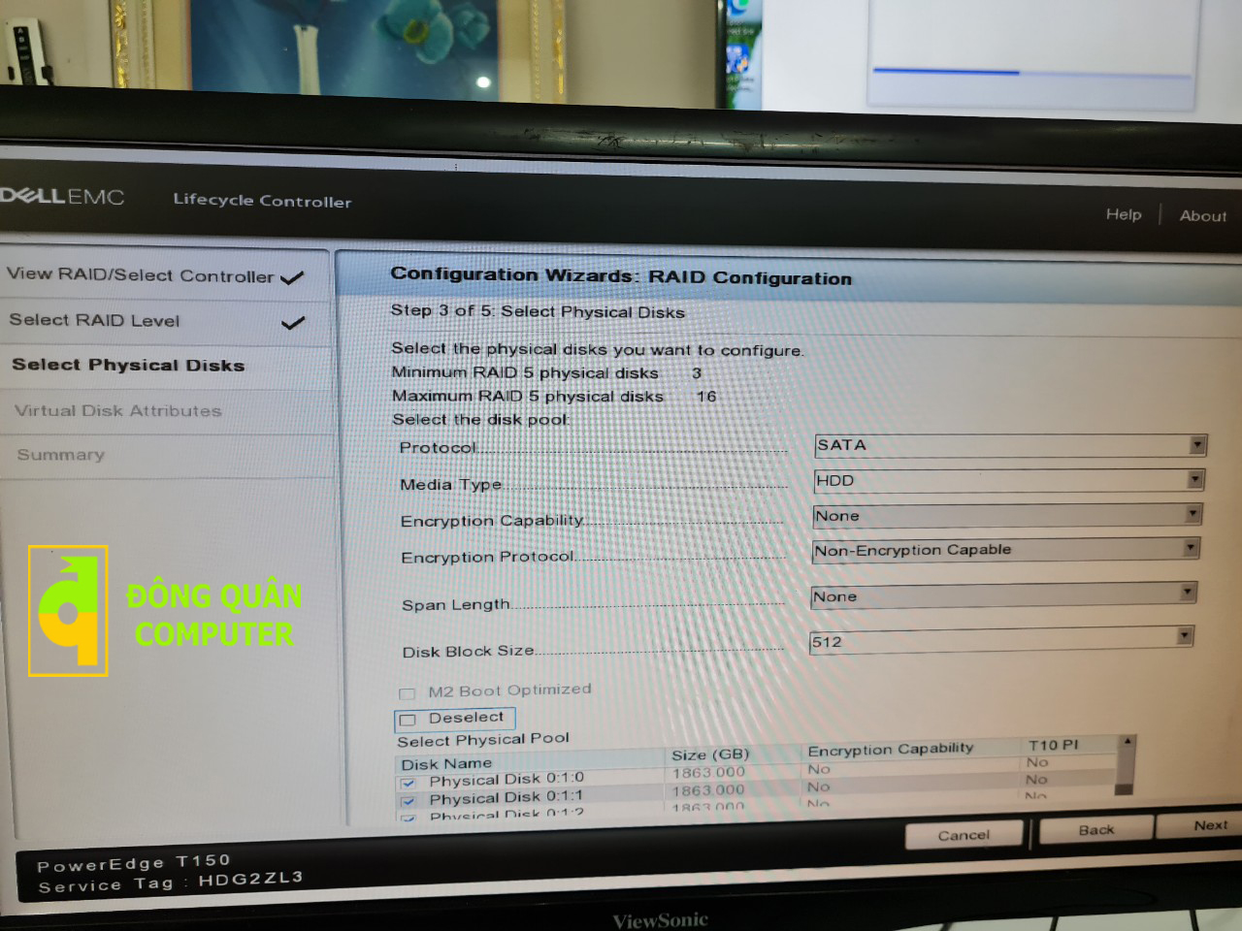Toggle the Deselect checkbox

coord(409,720)
